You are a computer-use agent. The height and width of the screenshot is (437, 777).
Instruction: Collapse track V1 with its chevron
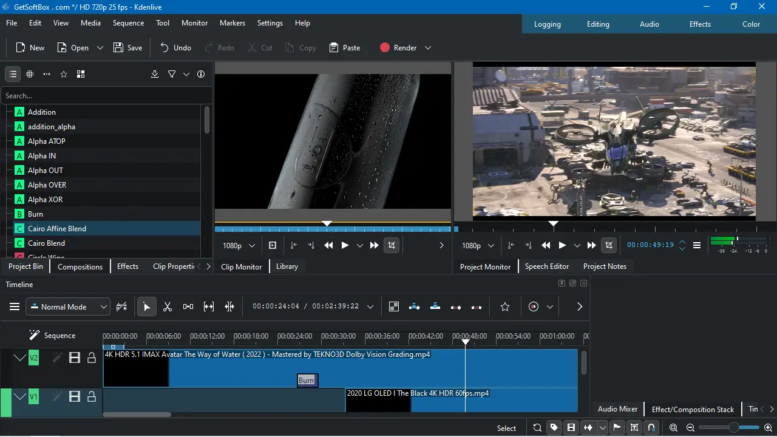point(20,397)
